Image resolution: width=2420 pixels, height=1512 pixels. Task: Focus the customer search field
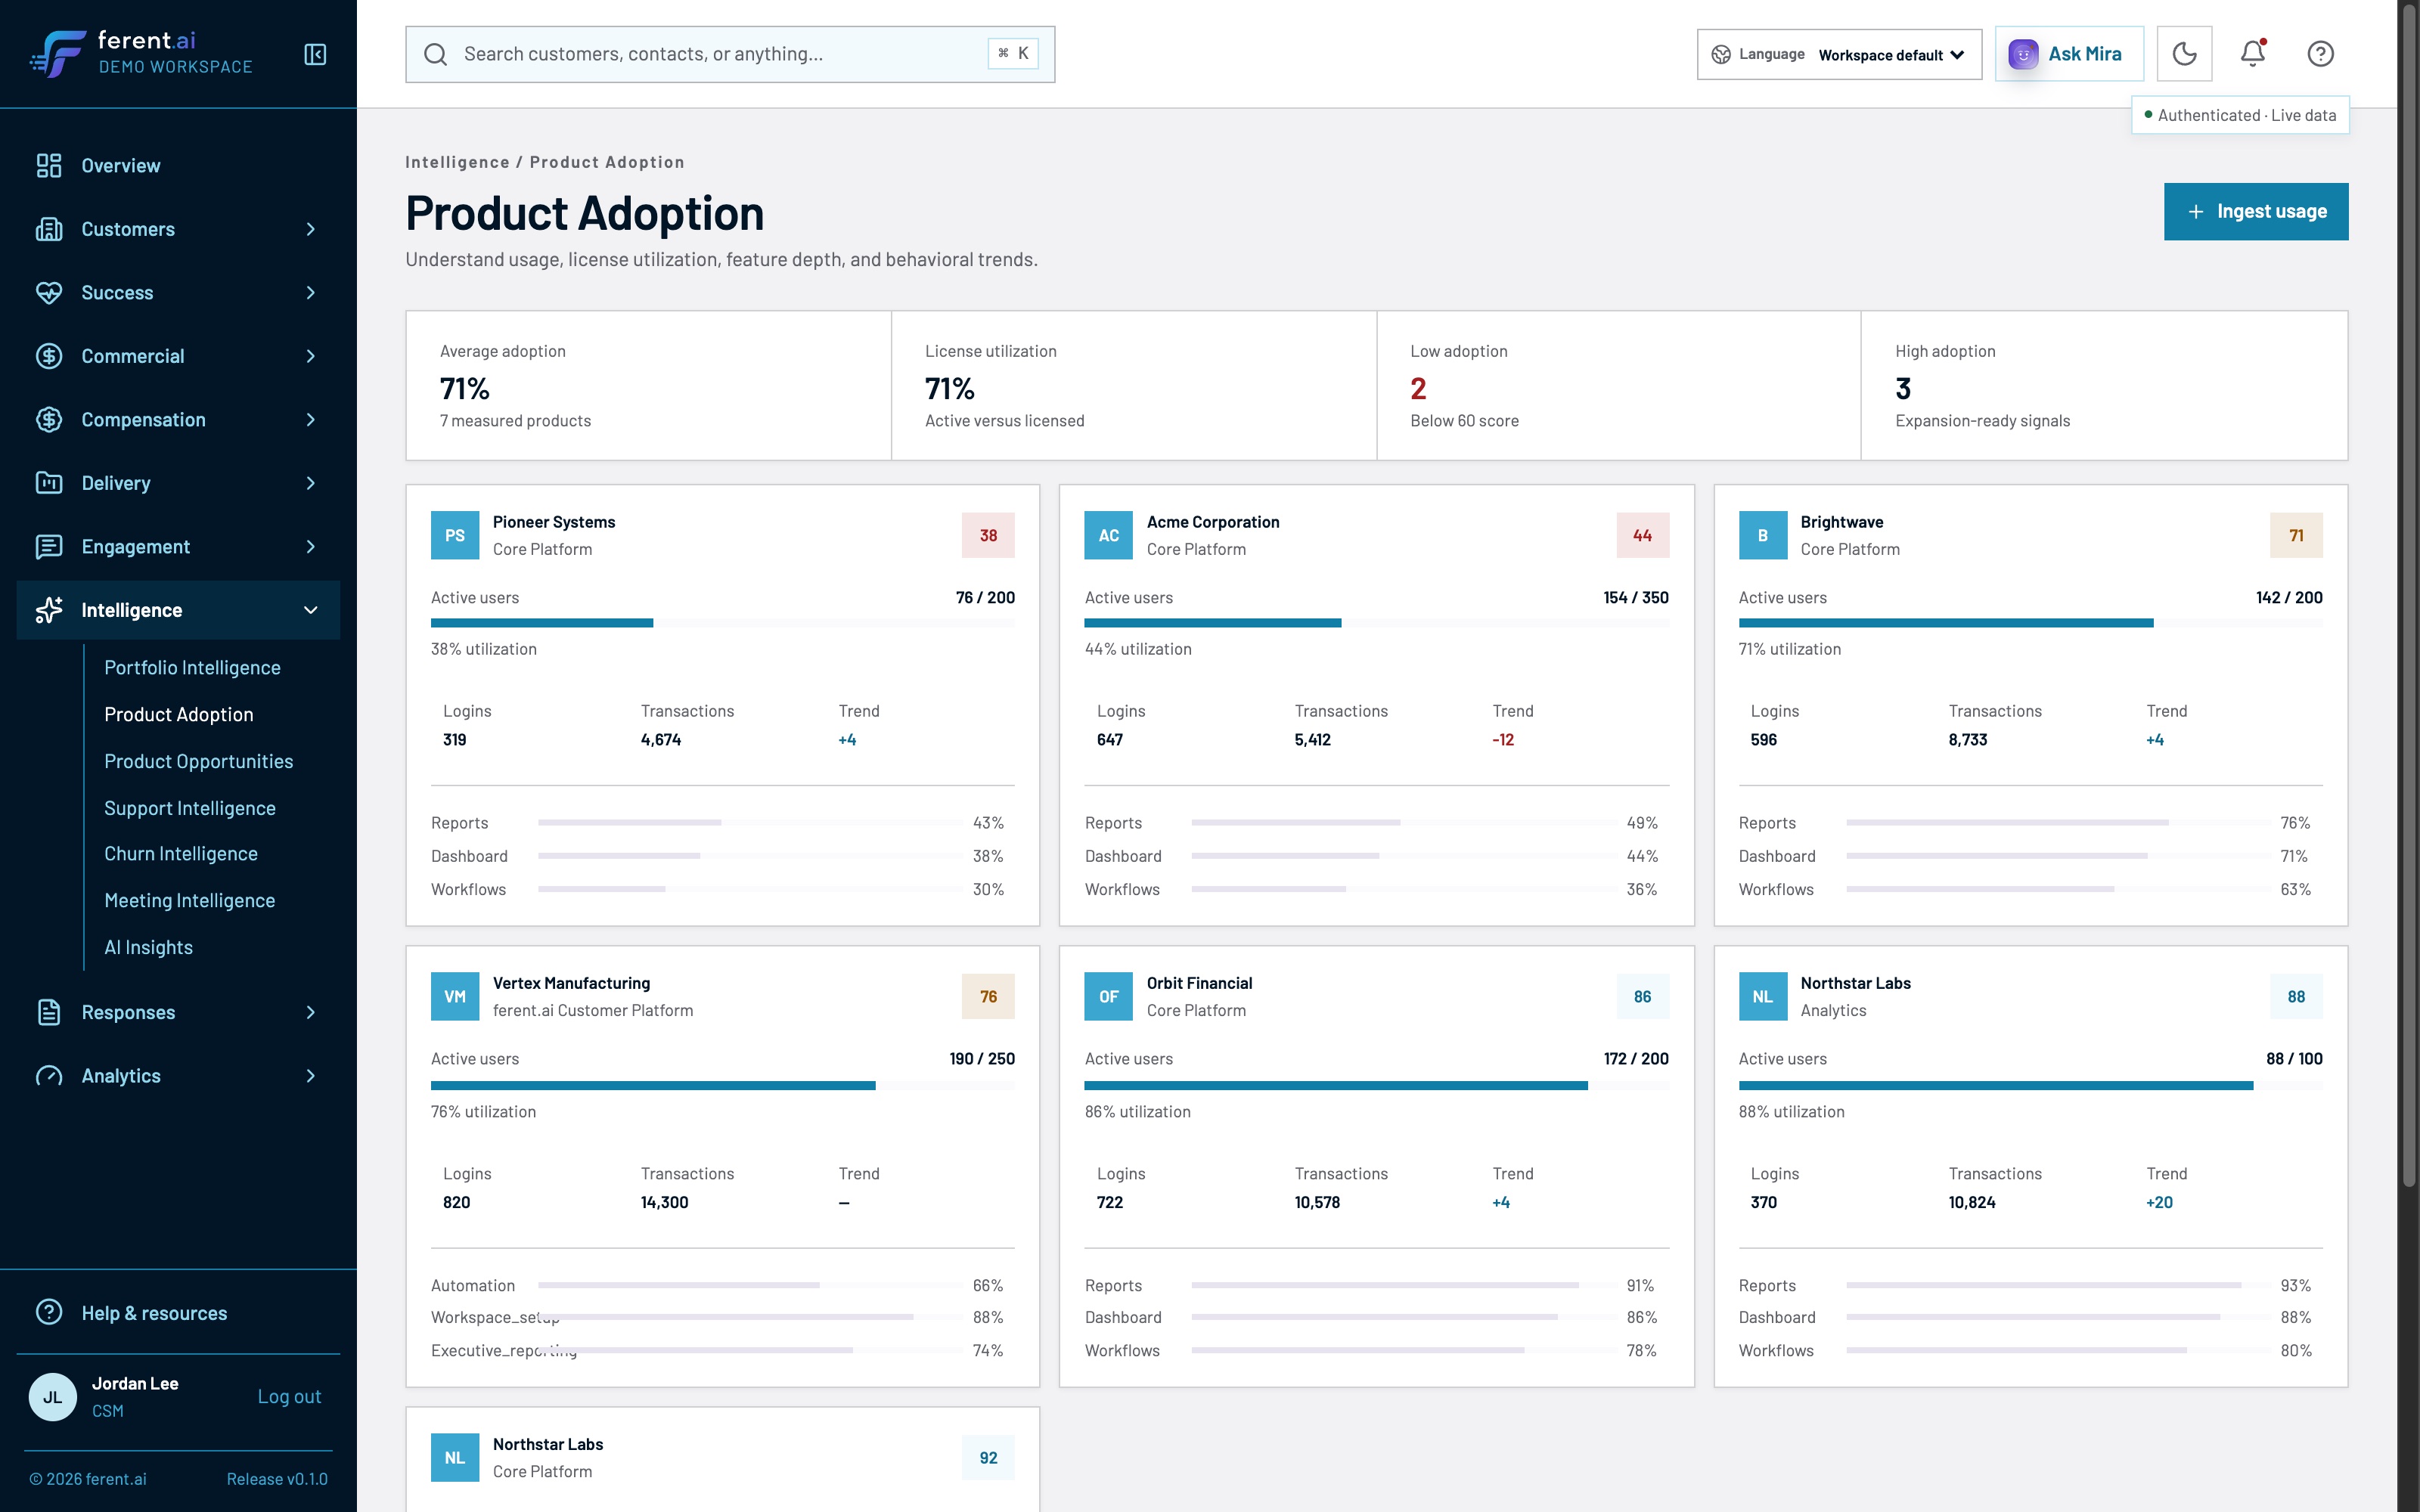(730, 54)
